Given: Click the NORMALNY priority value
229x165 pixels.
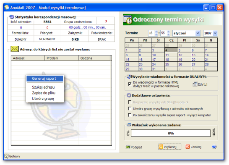Looking at the screenshot, I should 47,39.
